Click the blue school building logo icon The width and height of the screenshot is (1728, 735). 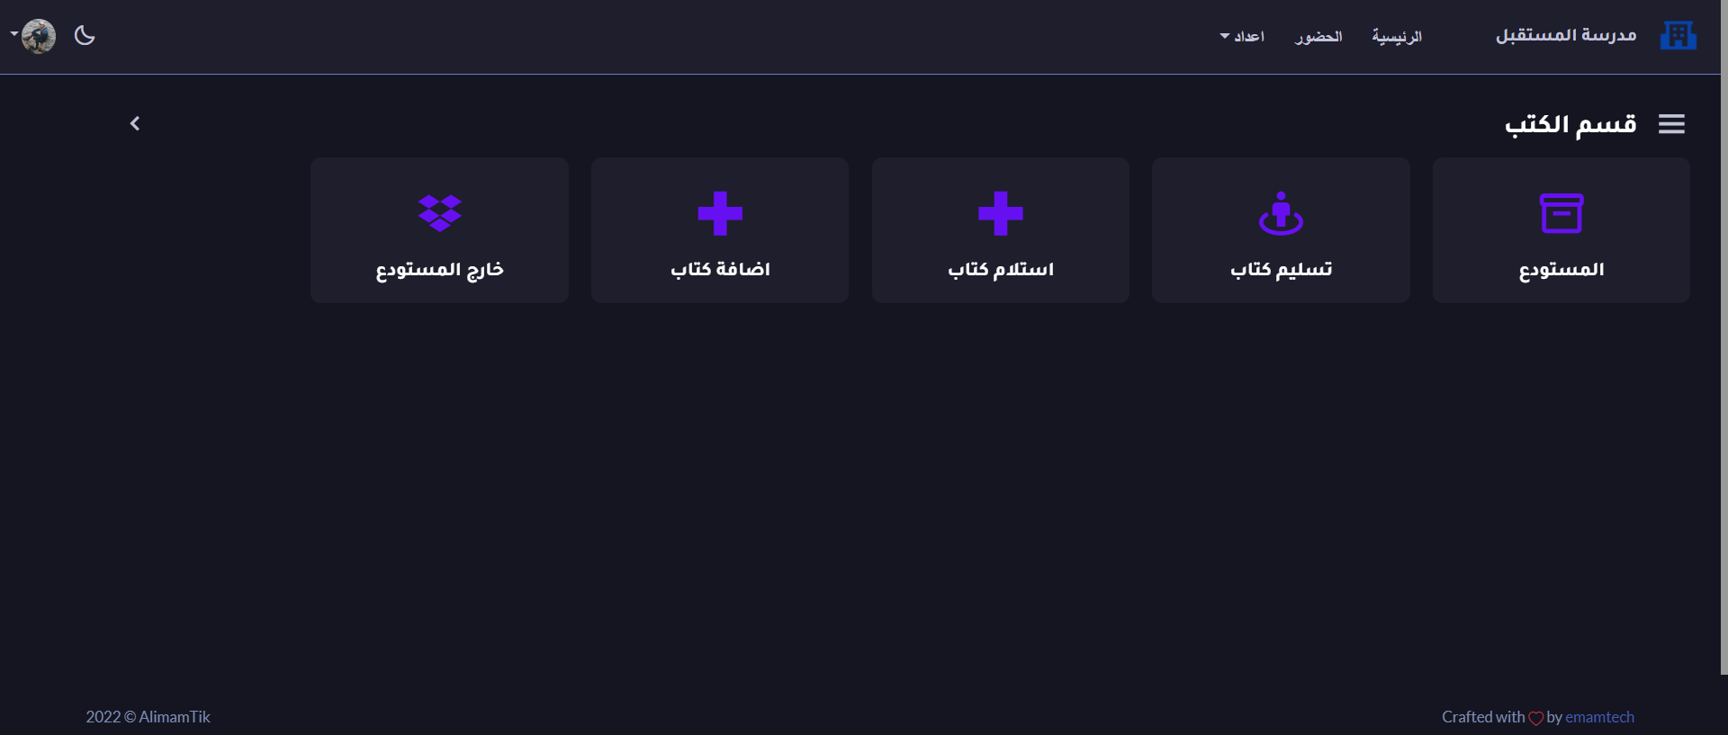point(1678,36)
